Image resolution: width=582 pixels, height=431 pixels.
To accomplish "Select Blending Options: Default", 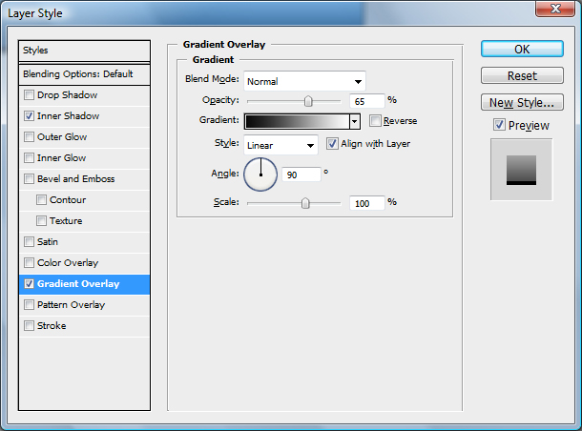I will (85, 73).
